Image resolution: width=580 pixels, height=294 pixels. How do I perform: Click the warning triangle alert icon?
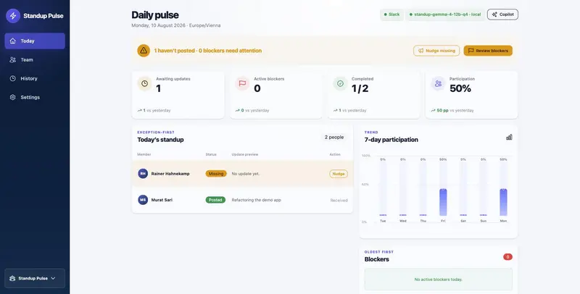(144, 51)
